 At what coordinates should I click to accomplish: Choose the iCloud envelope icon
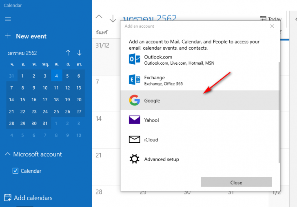[x=135, y=139]
